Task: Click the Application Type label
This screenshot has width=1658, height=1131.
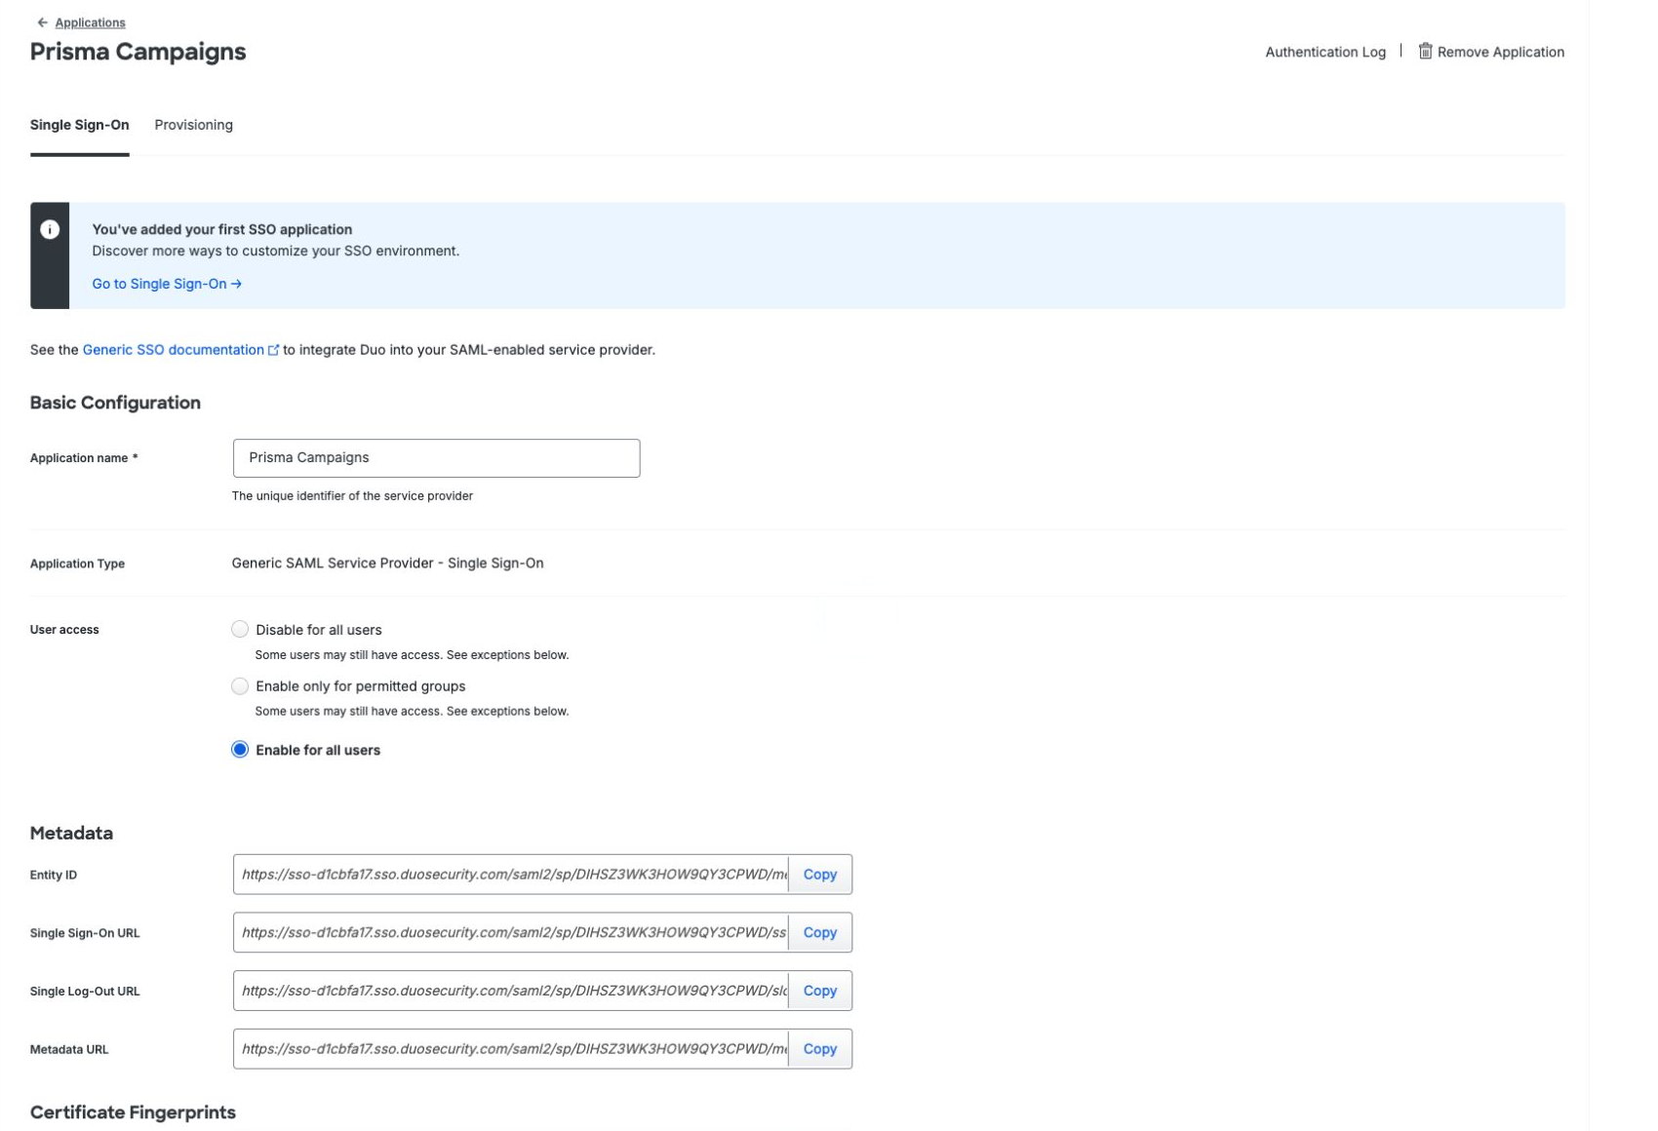Action: pyautogui.click(x=77, y=564)
